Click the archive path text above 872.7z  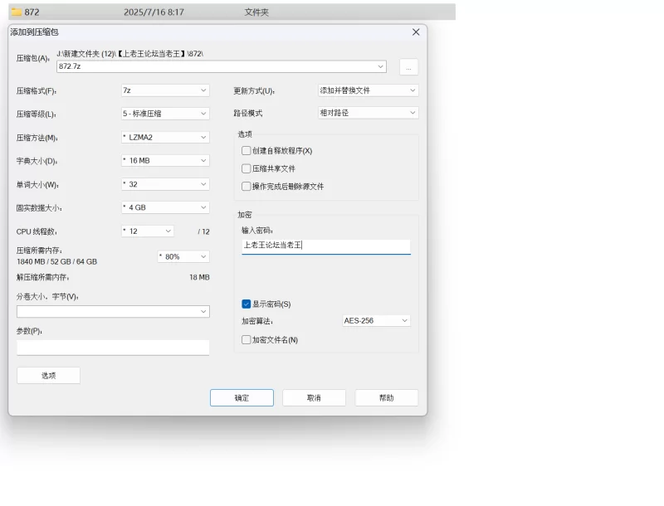(130, 54)
